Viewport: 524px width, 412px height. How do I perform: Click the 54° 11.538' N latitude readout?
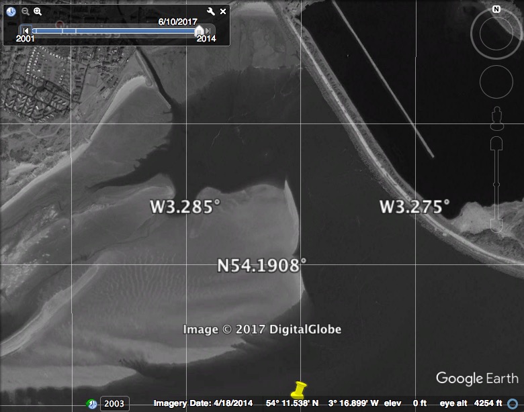[292, 403]
